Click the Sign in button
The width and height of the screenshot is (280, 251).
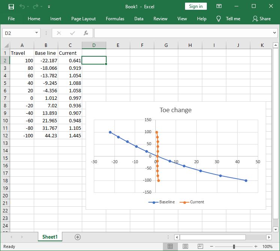point(196,6)
